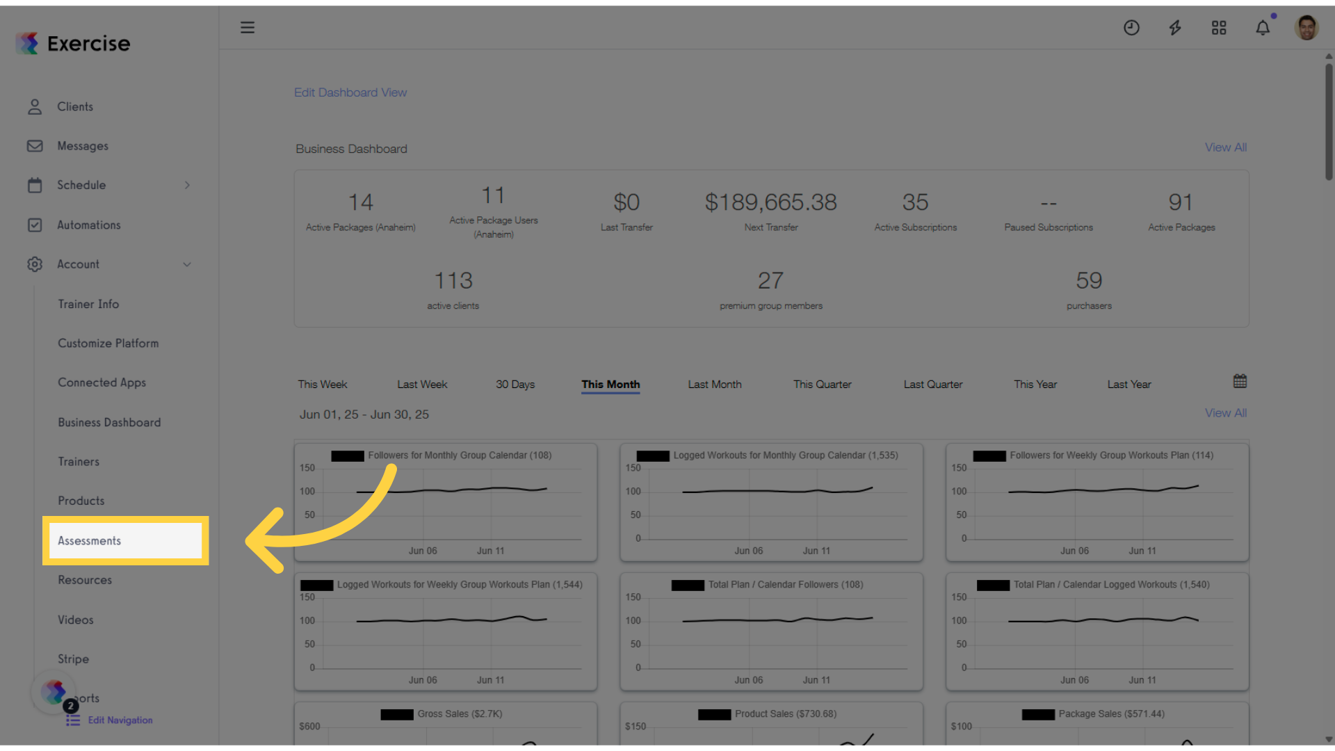This screenshot has height=751, width=1335.
Task: Open Trainers under Account
Action: click(79, 462)
